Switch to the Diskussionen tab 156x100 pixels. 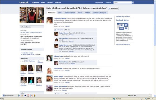click(70, 13)
